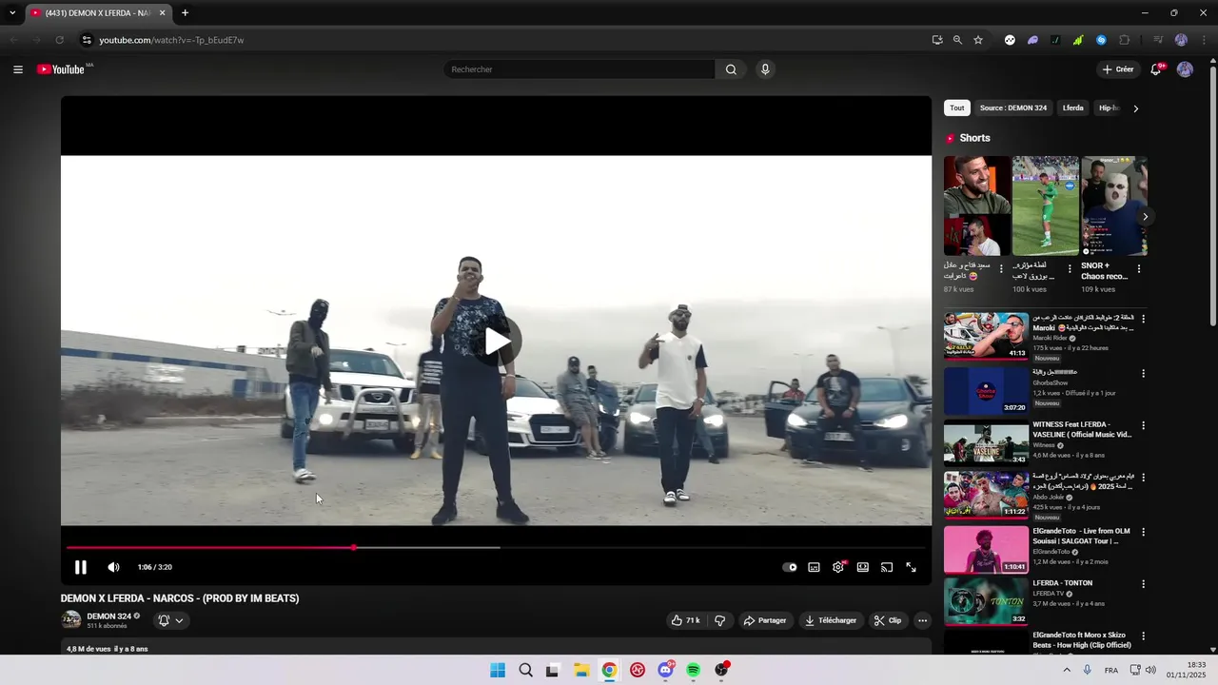Bookmark this page with star icon
Viewport: 1218px width, 685px height.
point(978,40)
